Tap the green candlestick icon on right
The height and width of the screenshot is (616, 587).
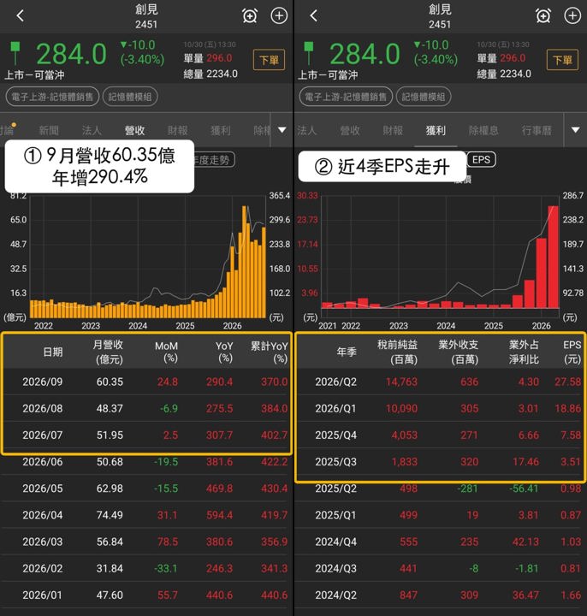(x=309, y=53)
